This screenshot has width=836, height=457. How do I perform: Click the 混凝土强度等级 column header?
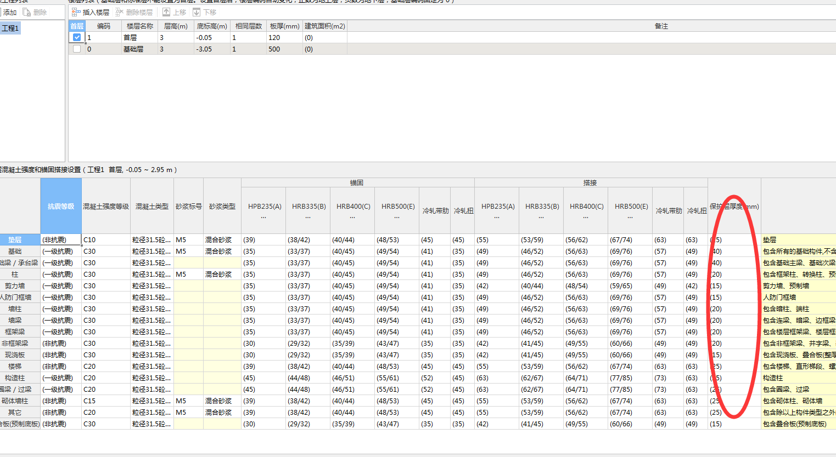tap(106, 206)
